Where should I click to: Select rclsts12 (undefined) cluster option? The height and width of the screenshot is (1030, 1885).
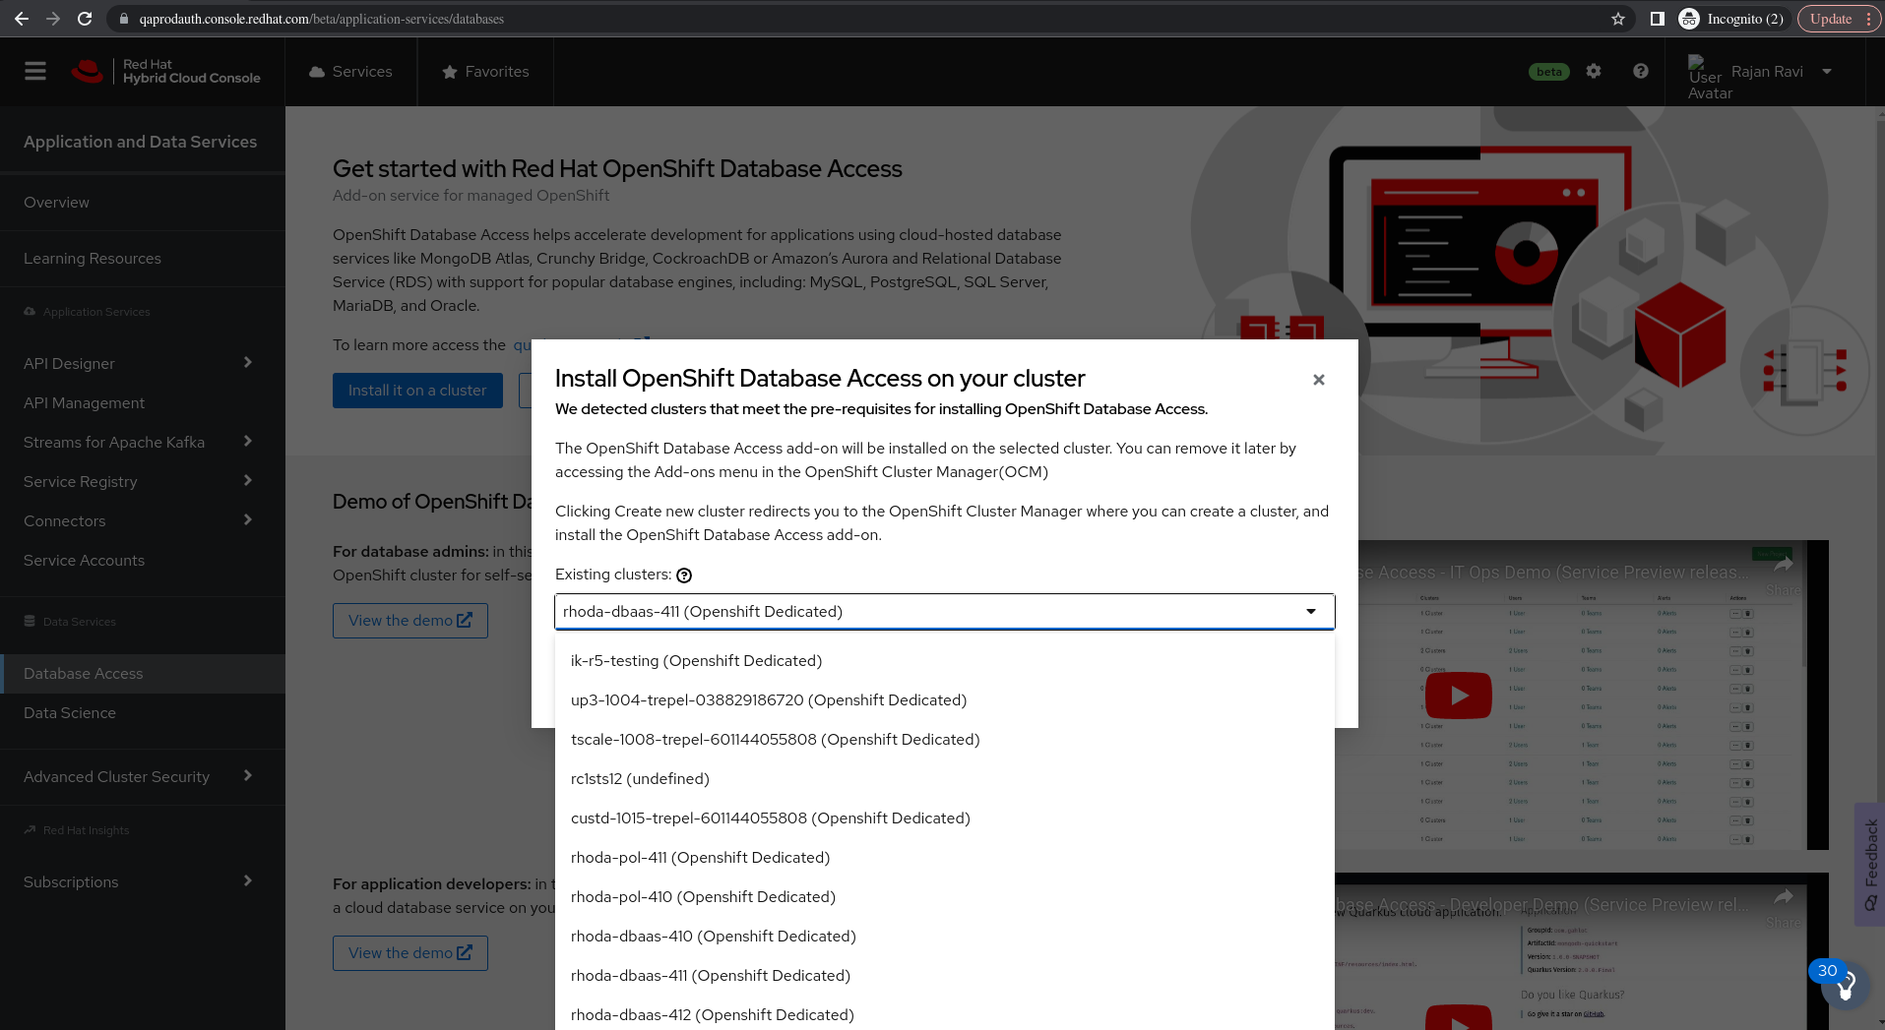coord(945,779)
